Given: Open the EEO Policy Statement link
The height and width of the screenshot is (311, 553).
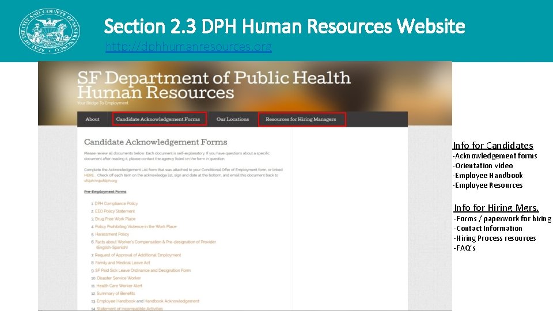Looking at the screenshot, I should pyautogui.click(x=115, y=211).
